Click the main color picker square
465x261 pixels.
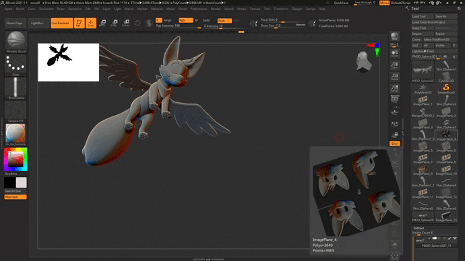click(15, 159)
